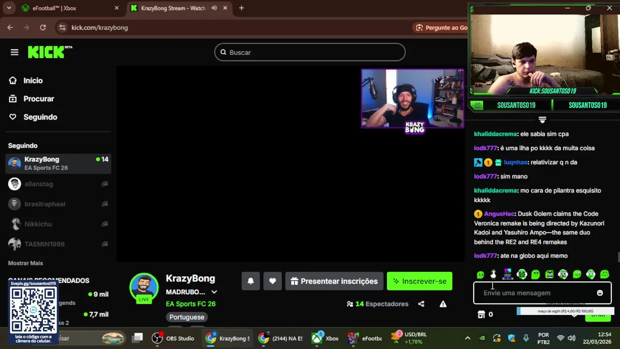Open eFootball from taskbar

tap(365, 338)
